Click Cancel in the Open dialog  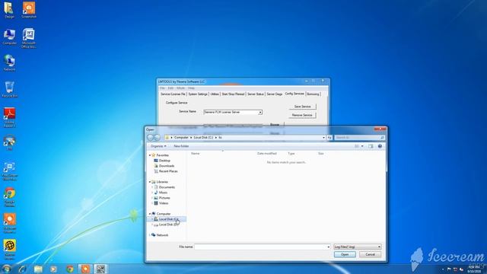(x=370, y=254)
